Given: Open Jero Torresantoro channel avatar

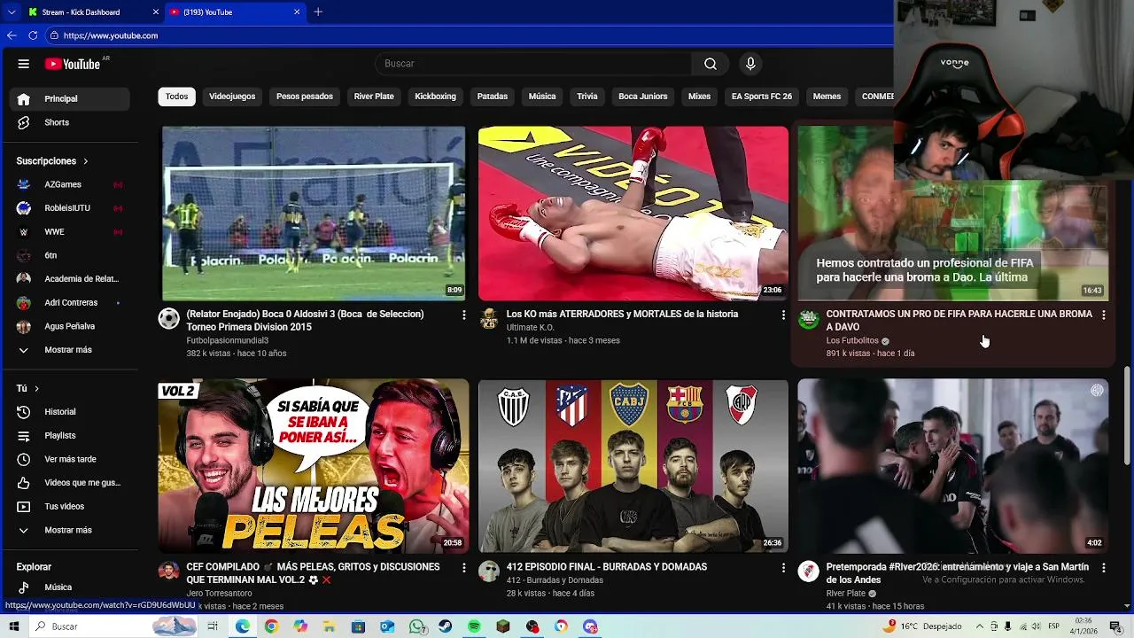Looking at the screenshot, I should coord(168,572).
